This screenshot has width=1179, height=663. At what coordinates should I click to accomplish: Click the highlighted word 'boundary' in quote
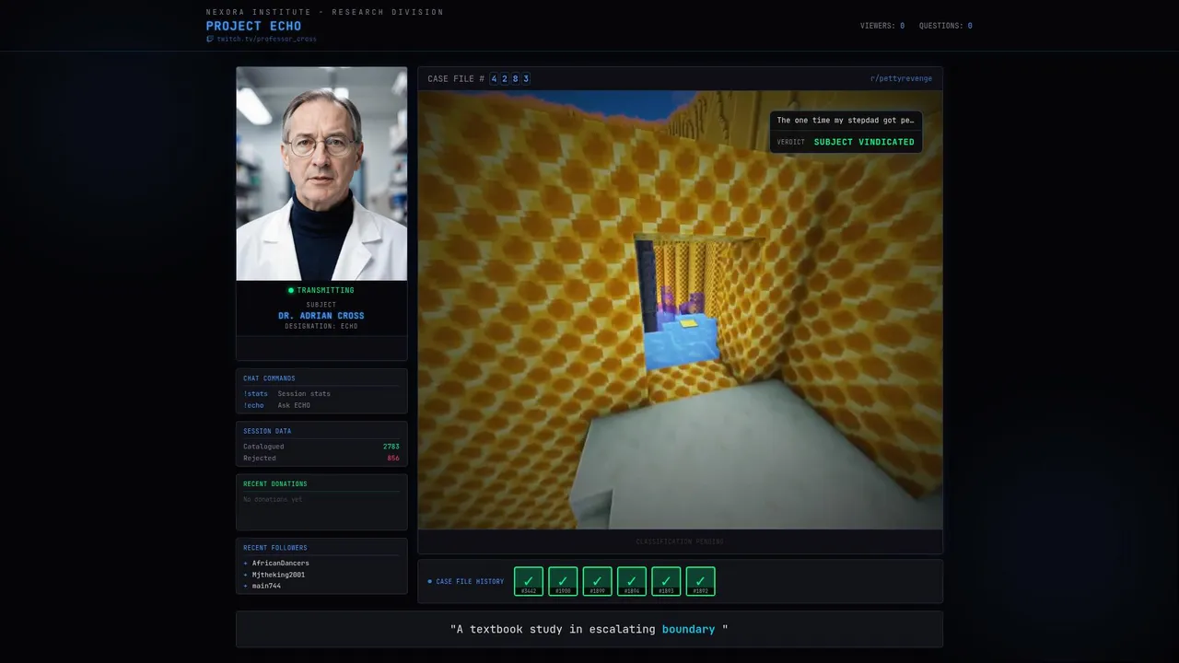tap(688, 629)
